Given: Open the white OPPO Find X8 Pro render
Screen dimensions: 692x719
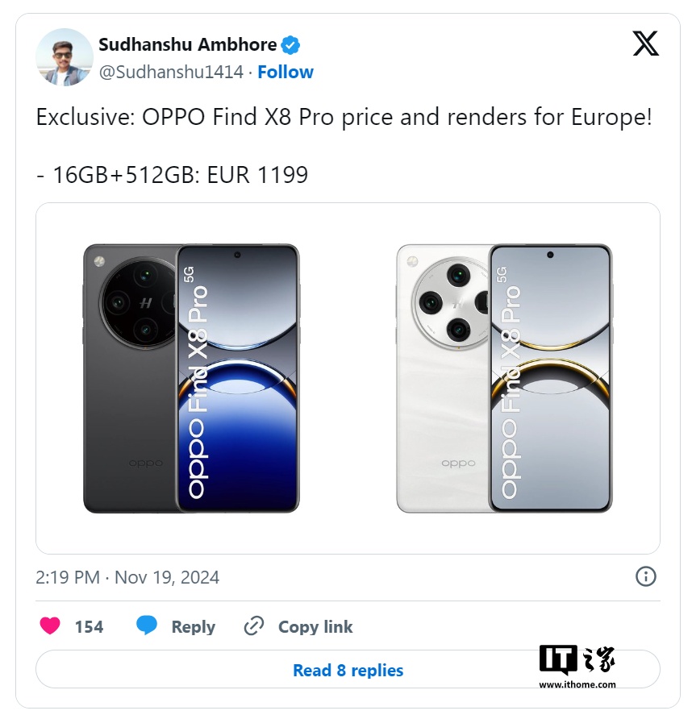Looking at the screenshot, I should [x=504, y=378].
